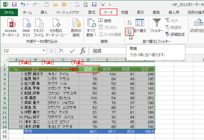
Task: Click the descending sort (Z to A) icon
Action: click(x=129, y=31)
